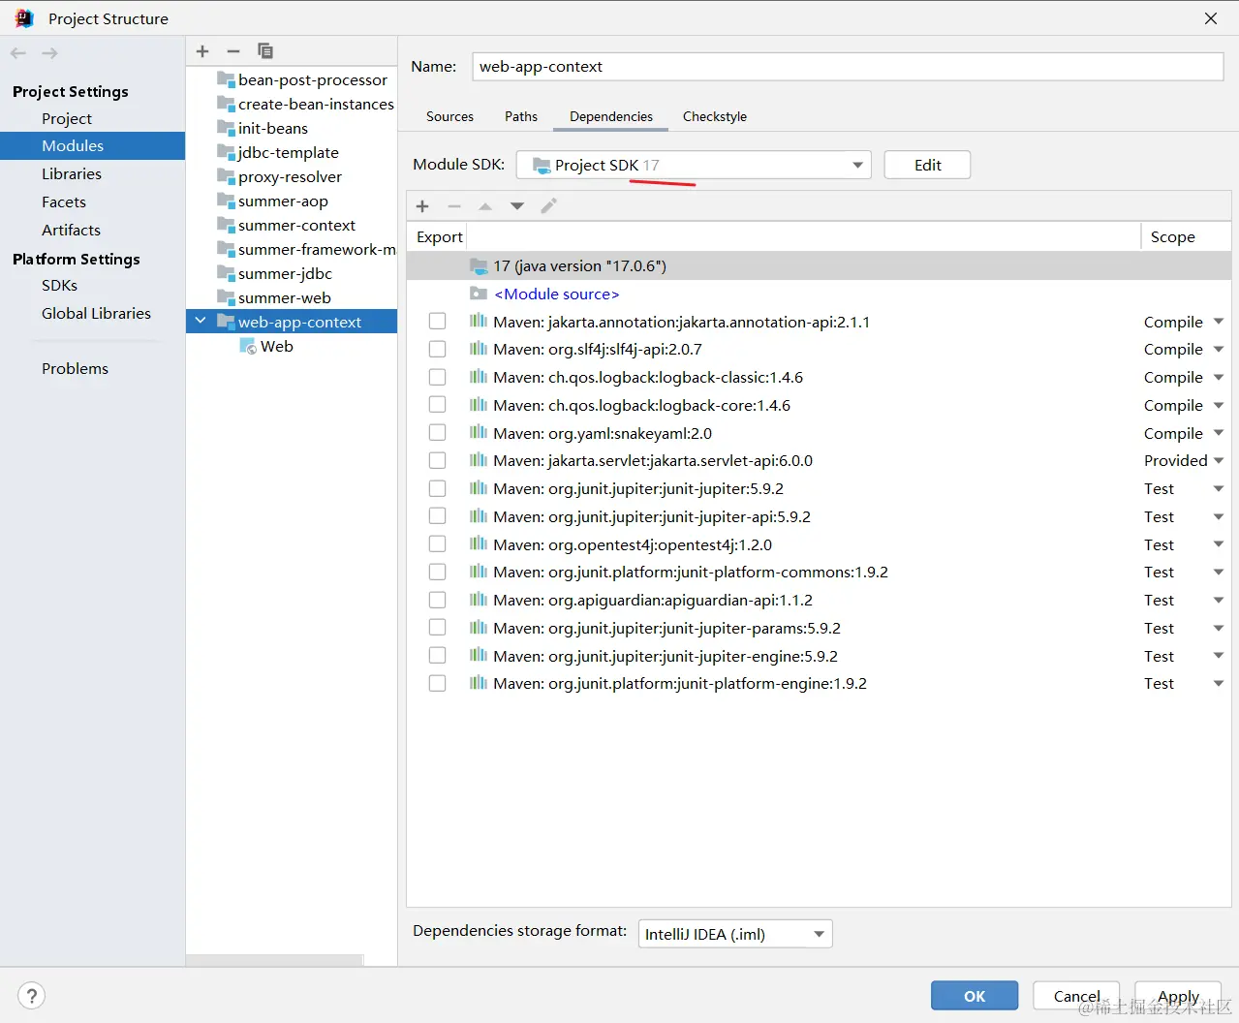Open scope dropdown for junit-jupiter-engine:5.9.2
Screen dimensions: 1239x1023
tap(1219, 656)
